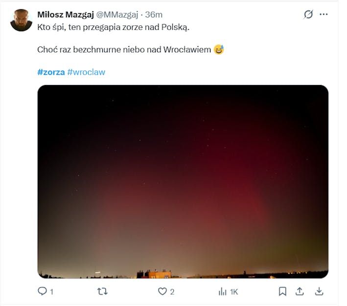This screenshot has width=347, height=306.
Task: Download the aurora image
Action: pyautogui.click(x=319, y=291)
